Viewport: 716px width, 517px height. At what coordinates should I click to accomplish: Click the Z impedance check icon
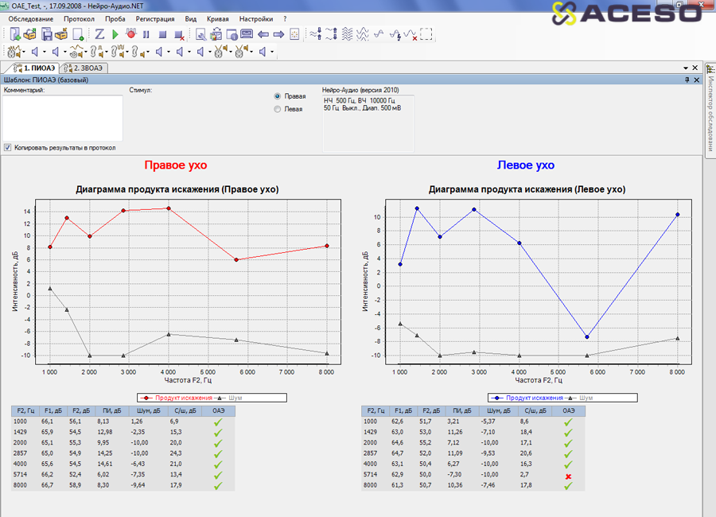point(100,34)
